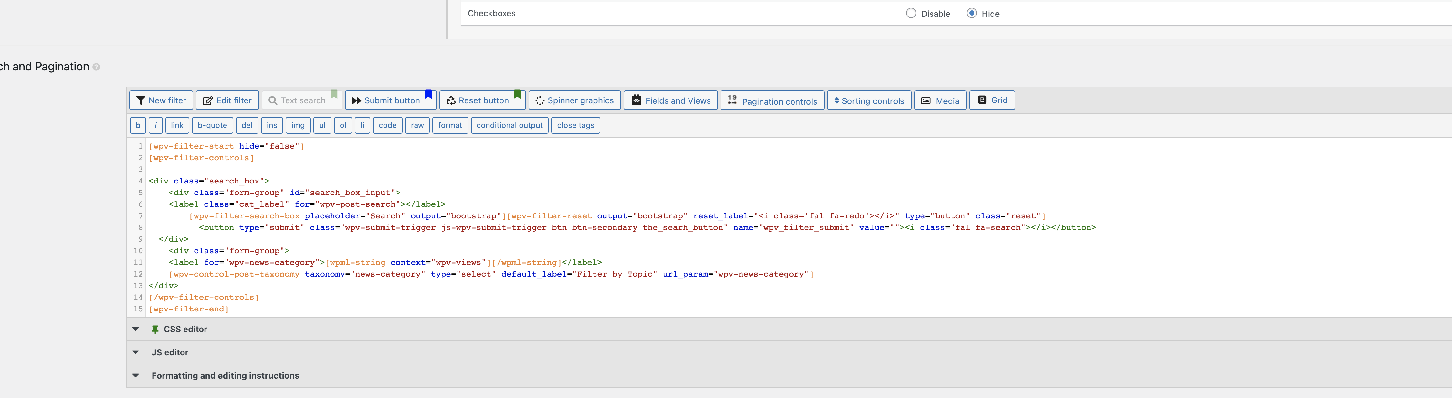Image resolution: width=1452 pixels, height=398 pixels.
Task: Insert a link with the link quicktag
Action: [177, 125]
